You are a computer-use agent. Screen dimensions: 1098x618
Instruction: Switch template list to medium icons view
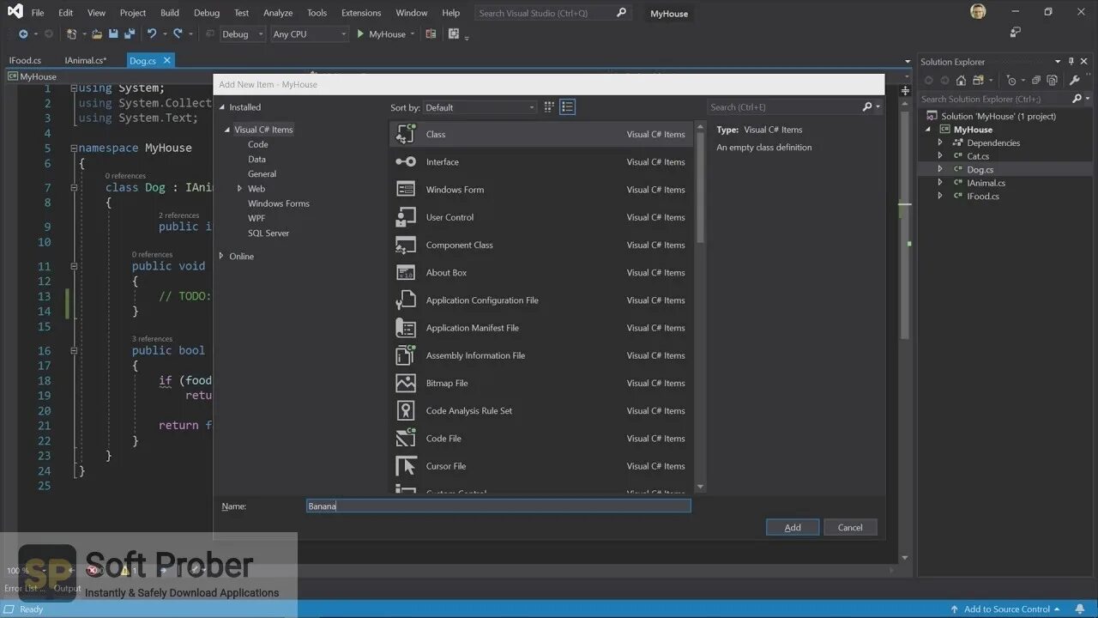(x=567, y=107)
